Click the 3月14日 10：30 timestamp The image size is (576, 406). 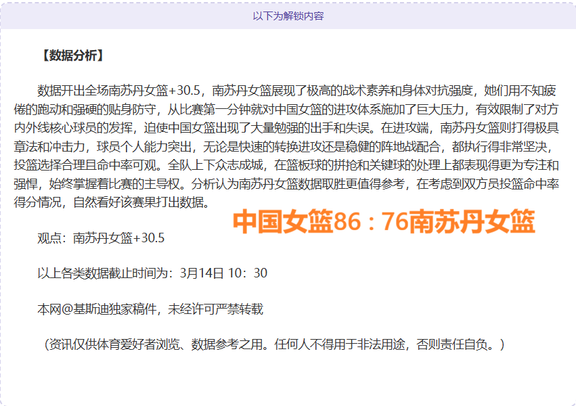pyautogui.click(x=224, y=273)
